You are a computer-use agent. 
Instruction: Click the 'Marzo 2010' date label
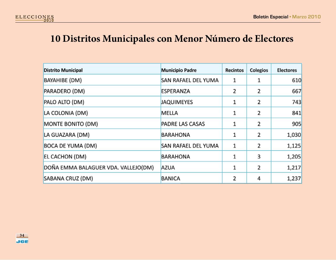pos(306,17)
